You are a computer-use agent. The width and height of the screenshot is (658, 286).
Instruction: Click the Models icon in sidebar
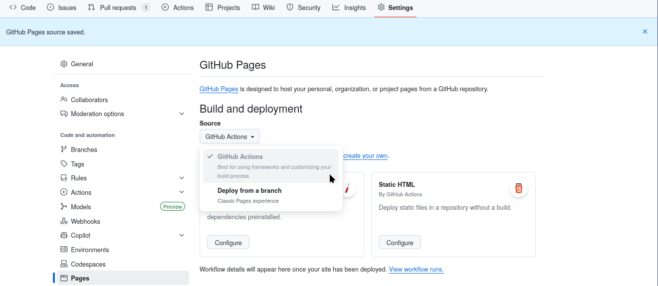64,207
